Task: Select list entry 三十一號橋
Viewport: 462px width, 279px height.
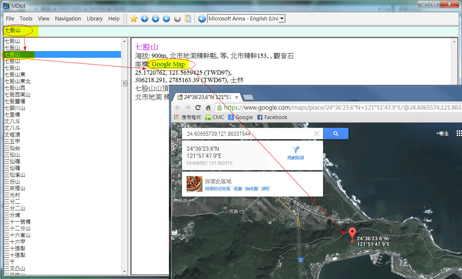Action: (18, 222)
